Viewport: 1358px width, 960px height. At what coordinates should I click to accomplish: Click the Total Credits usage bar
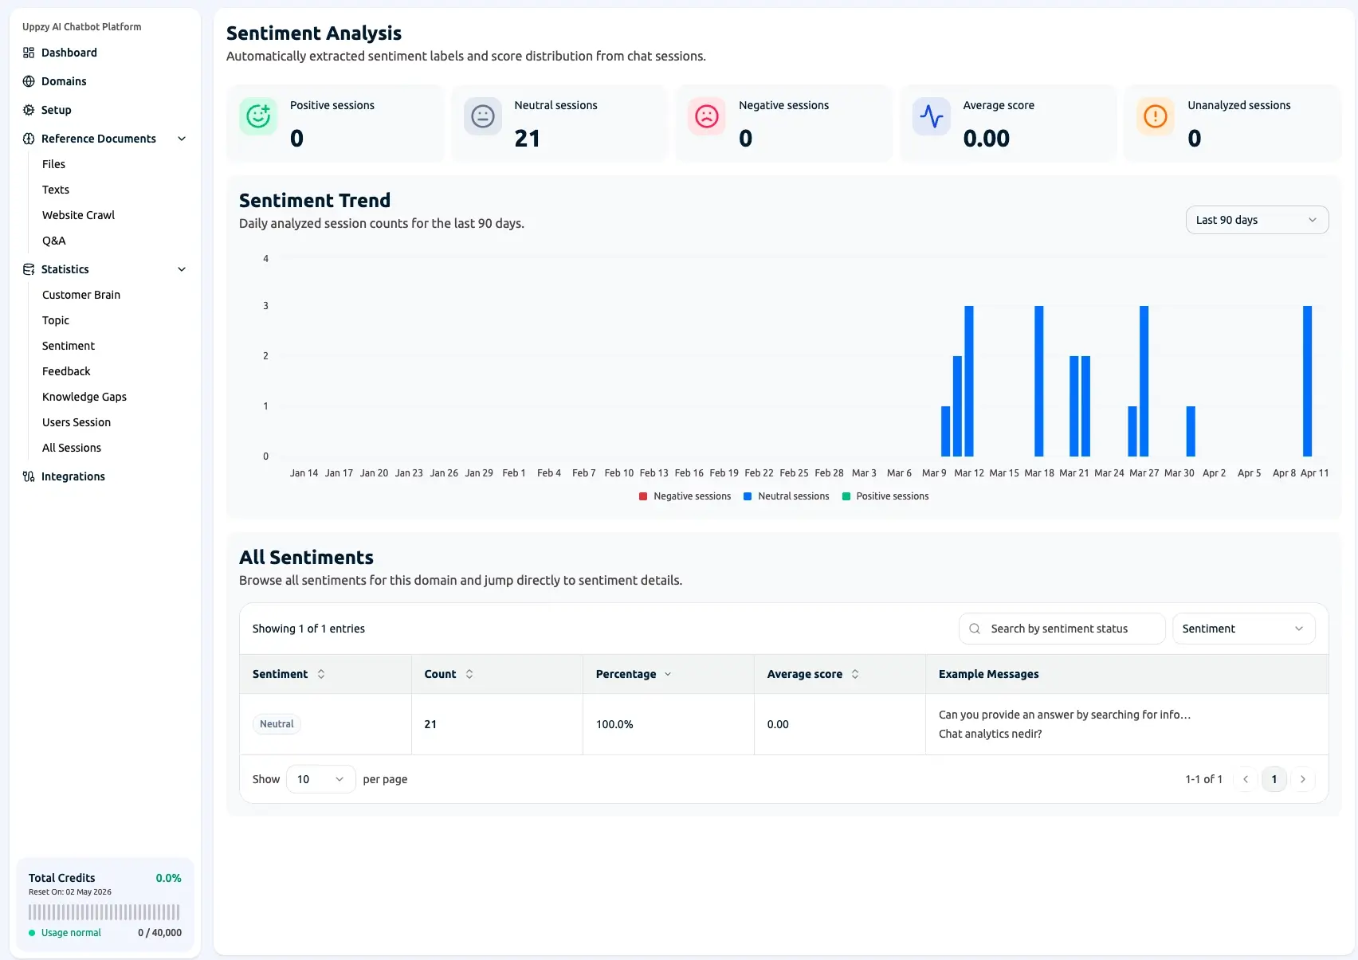[x=104, y=912]
